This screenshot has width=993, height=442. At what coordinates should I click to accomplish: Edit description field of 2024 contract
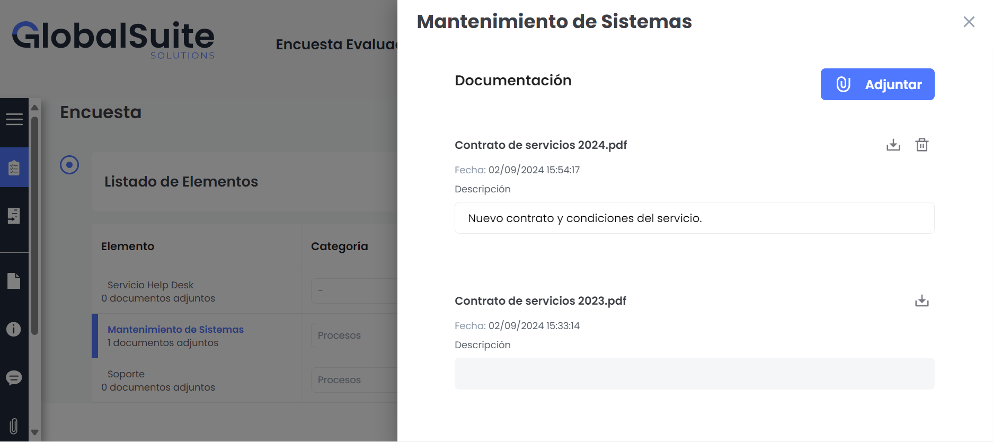[x=694, y=218]
